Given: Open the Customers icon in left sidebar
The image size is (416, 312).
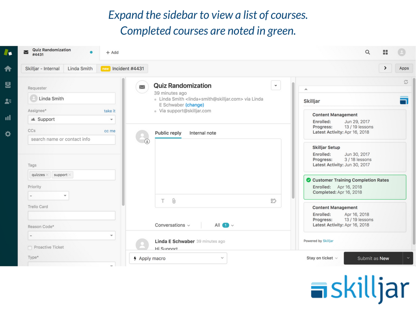Looking at the screenshot, I should pos(8,101).
